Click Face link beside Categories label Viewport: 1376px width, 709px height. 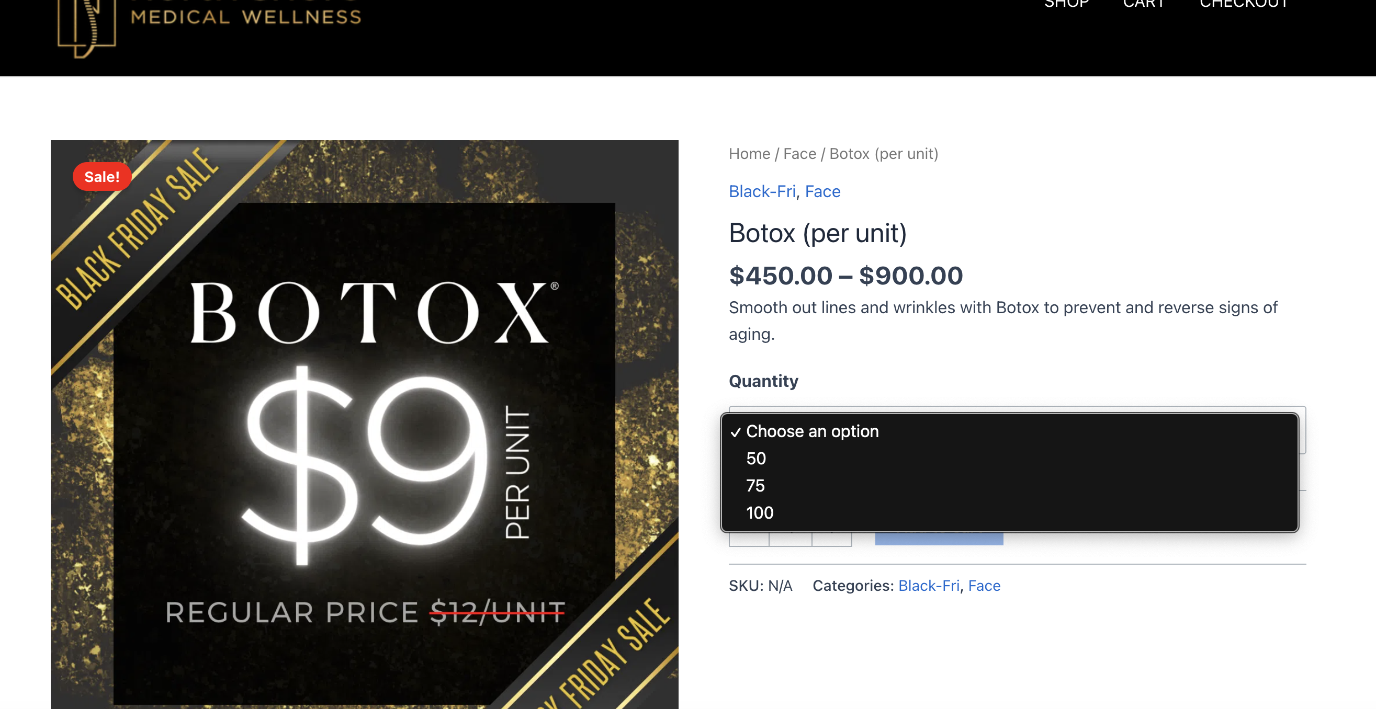(984, 586)
